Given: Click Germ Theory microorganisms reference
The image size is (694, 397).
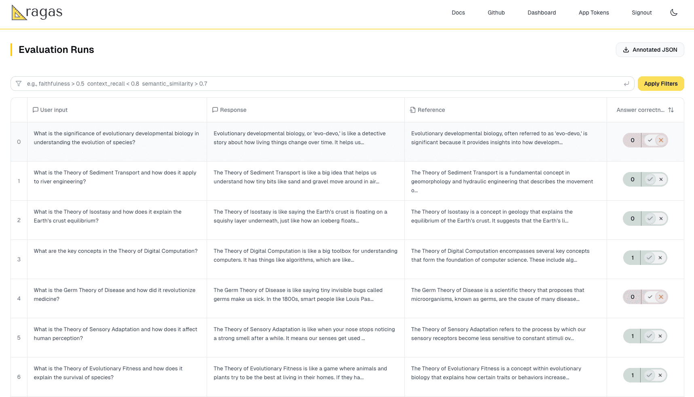Looking at the screenshot, I should tap(498, 294).
